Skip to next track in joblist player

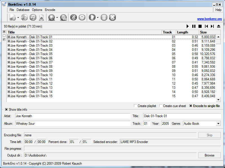tap(212, 26)
